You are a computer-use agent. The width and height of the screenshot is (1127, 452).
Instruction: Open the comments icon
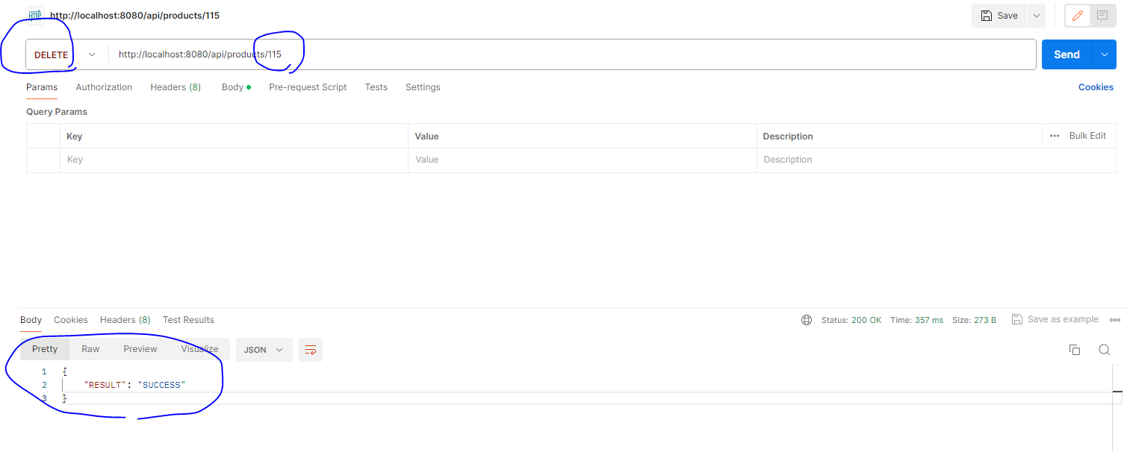tap(1102, 16)
